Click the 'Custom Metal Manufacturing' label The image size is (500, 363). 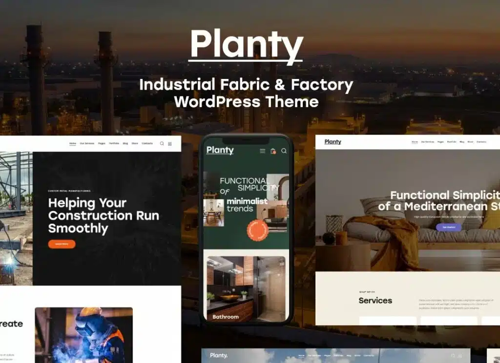[x=69, y=191]
